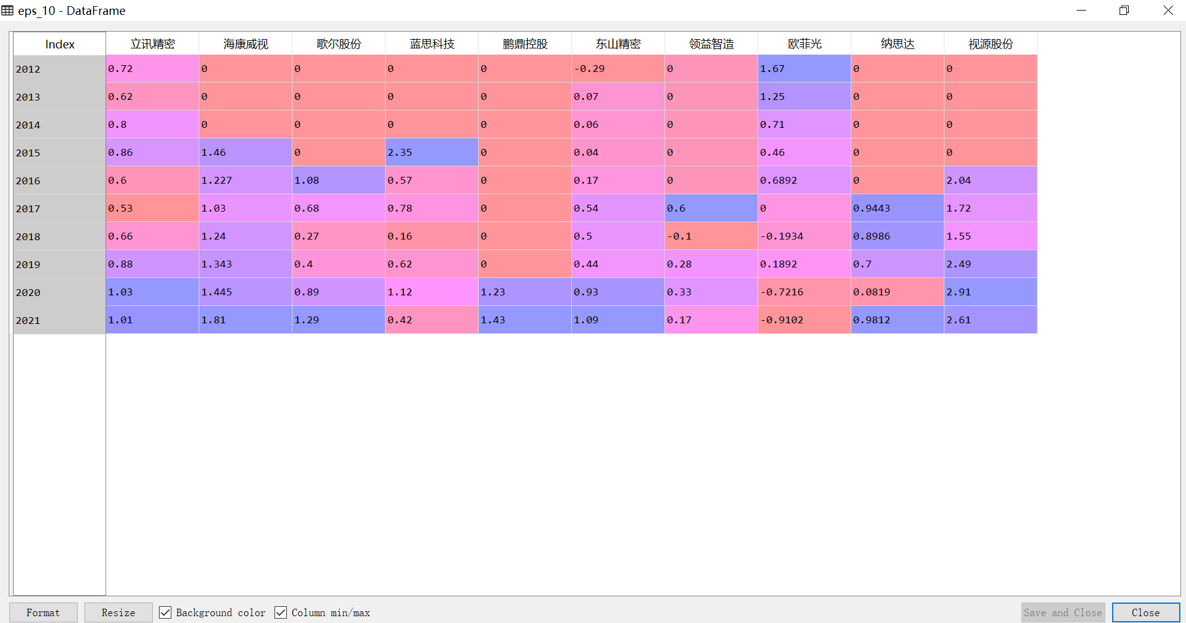Click cell with value 1.81
The image size is (1186, 623).
click(x=246, y=320)
